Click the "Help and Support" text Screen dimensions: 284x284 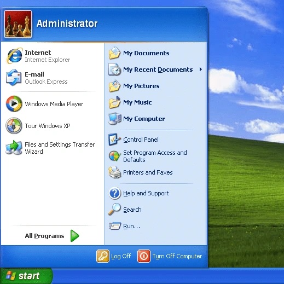click(x=146, y=193)
